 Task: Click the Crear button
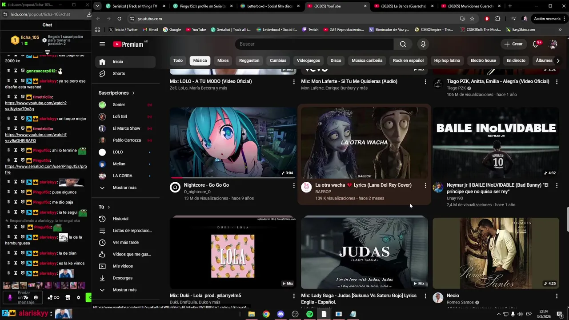[513, 44]
